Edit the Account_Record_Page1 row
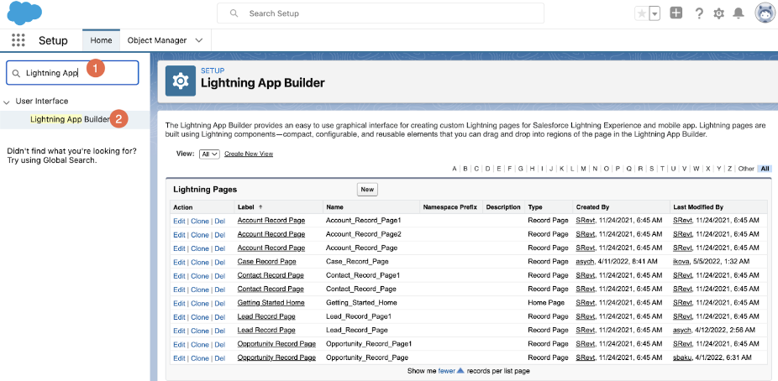The image size is (778, 381). click(179, 221)
